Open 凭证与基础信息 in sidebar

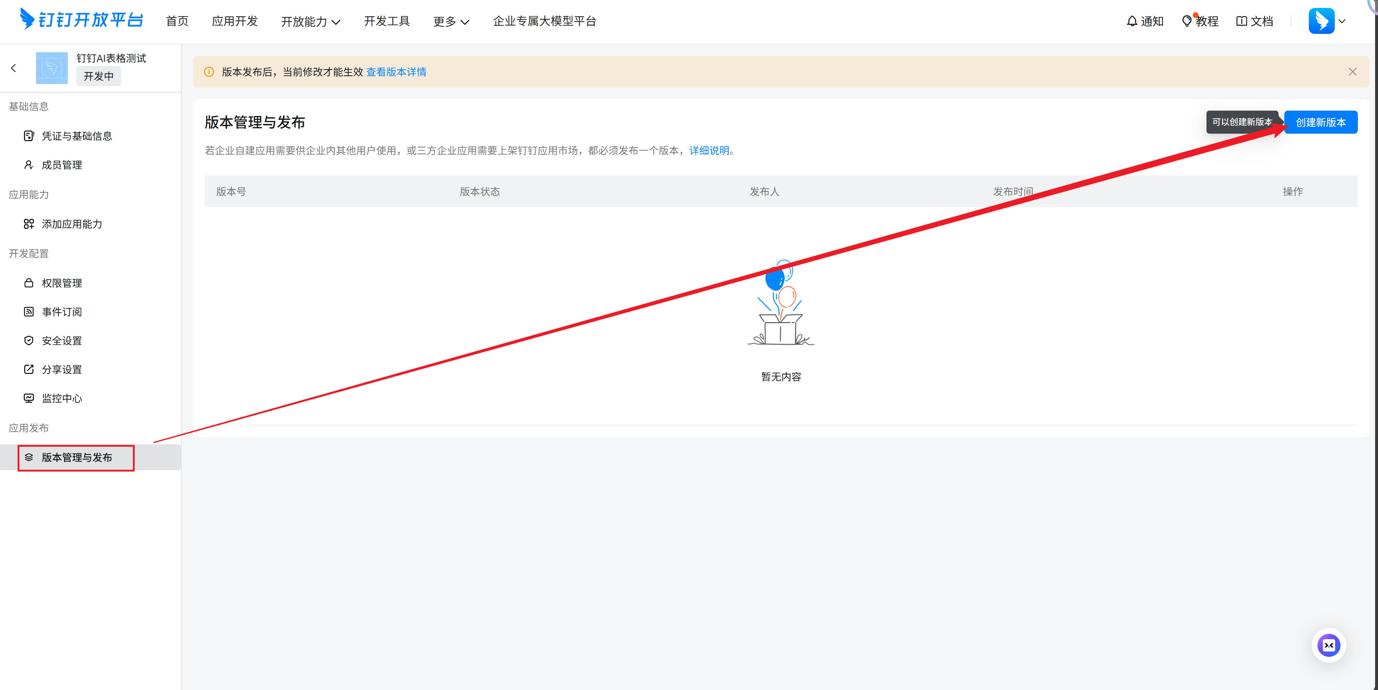76,136
